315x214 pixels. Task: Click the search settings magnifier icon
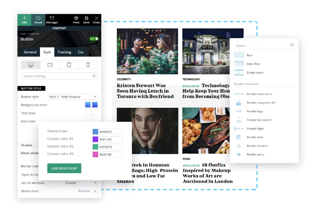[94, 76]
